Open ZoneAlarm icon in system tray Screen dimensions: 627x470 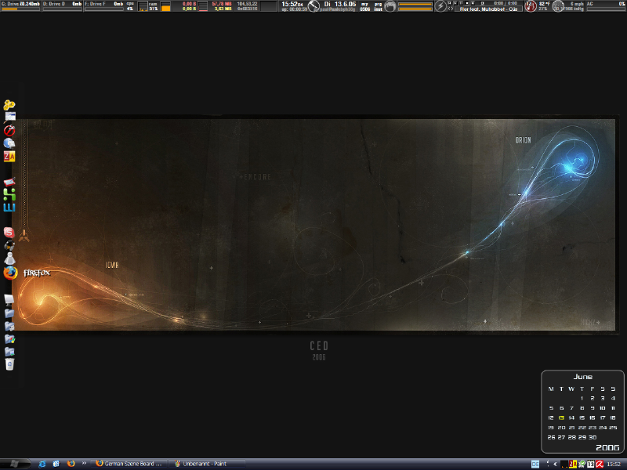tap(573, 464)
